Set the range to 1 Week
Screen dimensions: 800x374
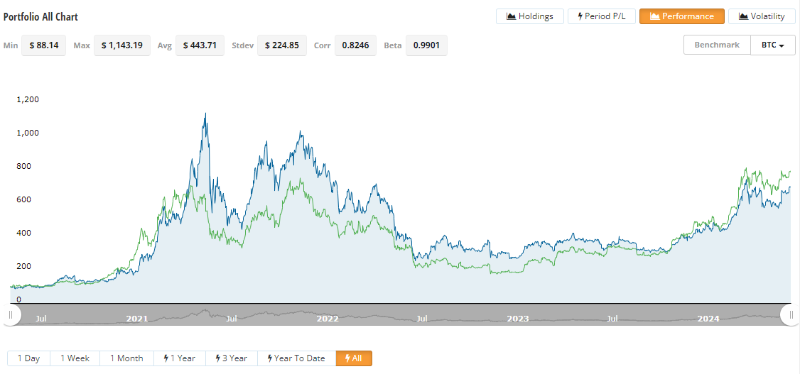tap(75, 358)
